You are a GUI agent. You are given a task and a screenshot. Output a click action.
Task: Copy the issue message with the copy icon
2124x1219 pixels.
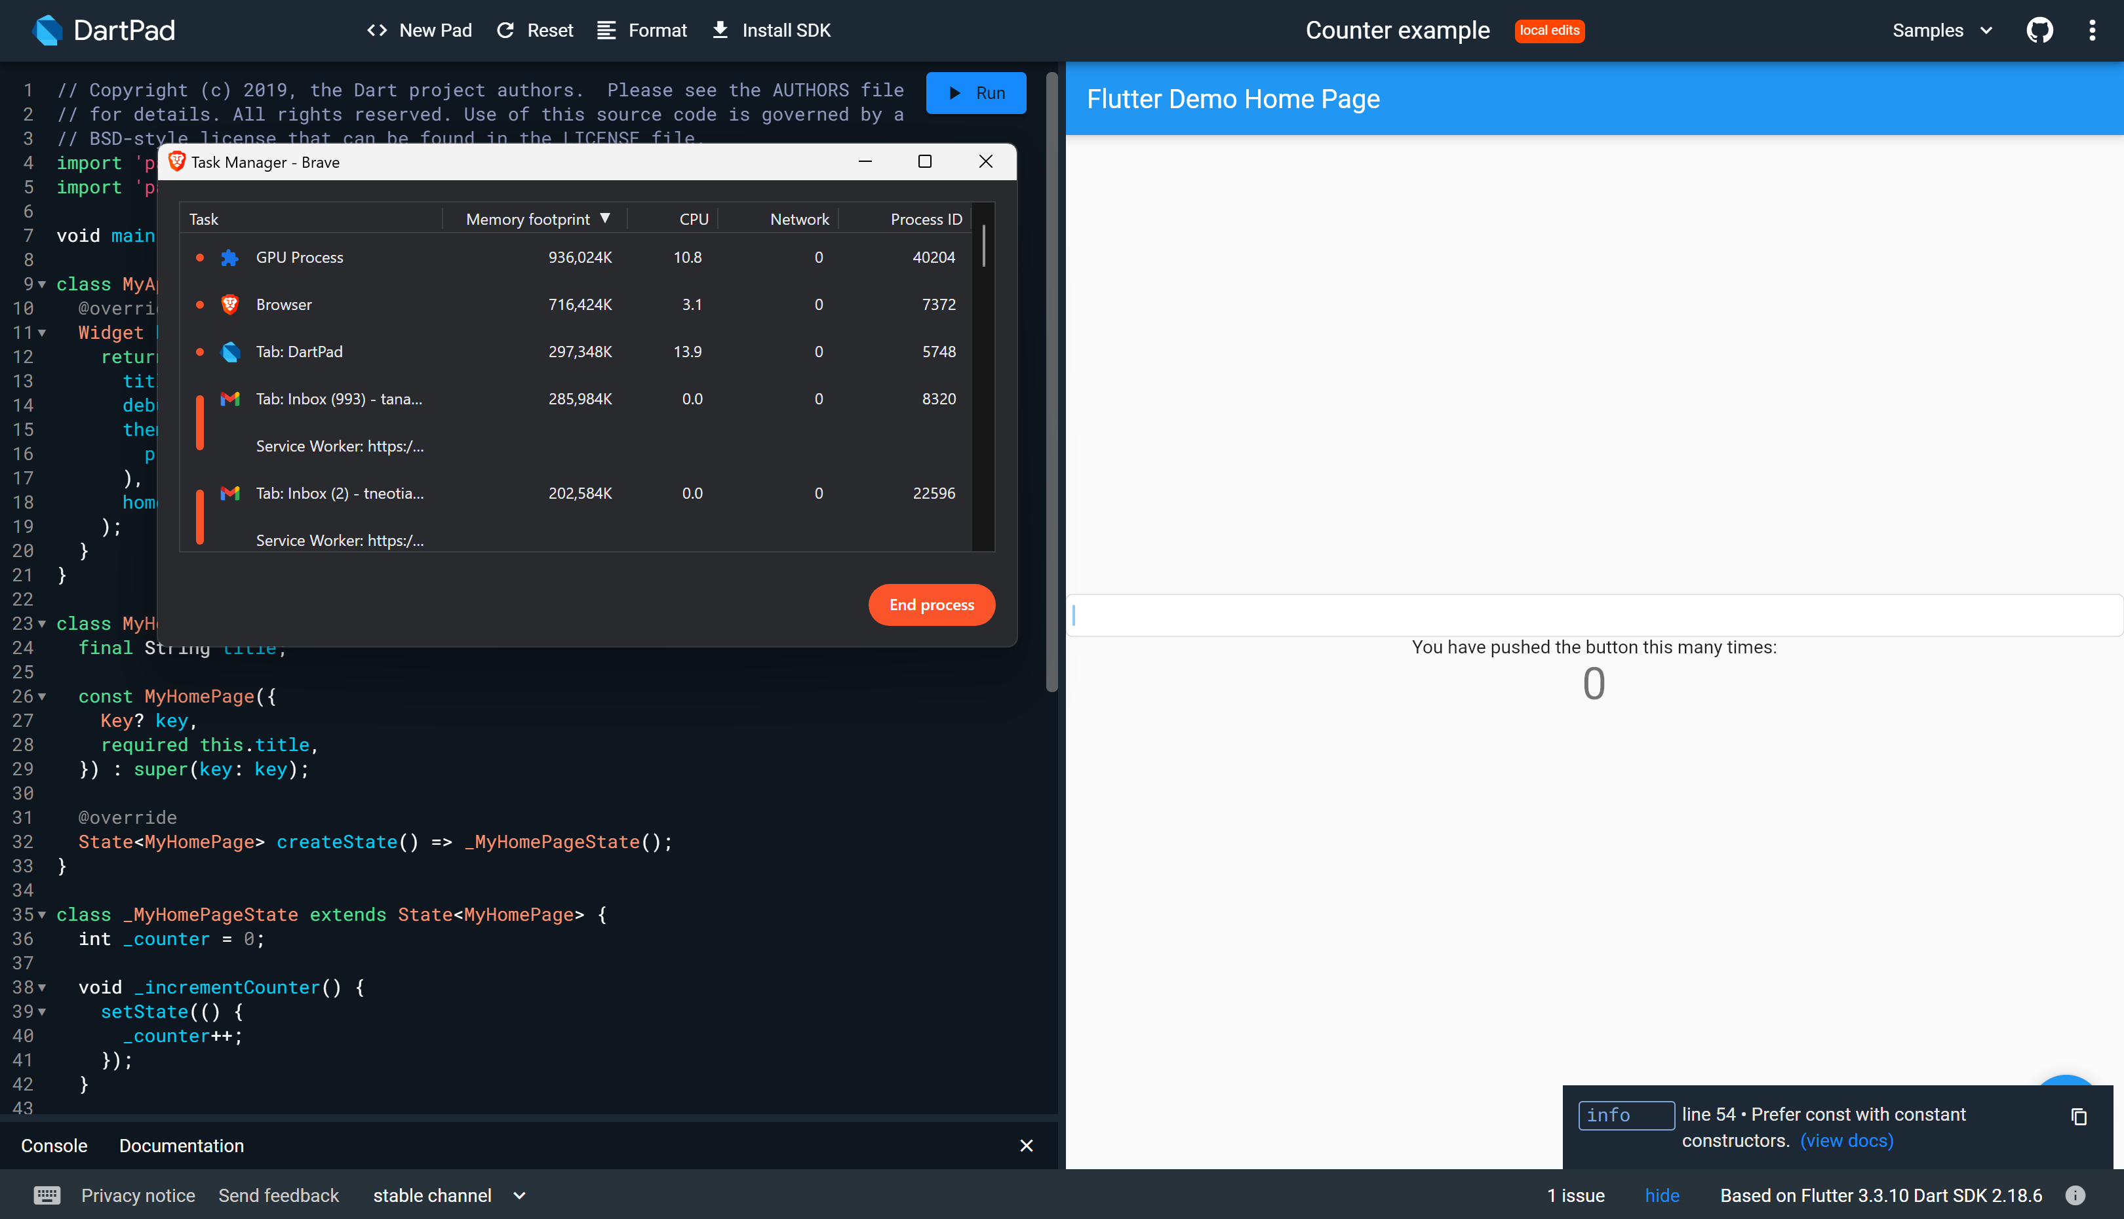coord(2079,1117)
